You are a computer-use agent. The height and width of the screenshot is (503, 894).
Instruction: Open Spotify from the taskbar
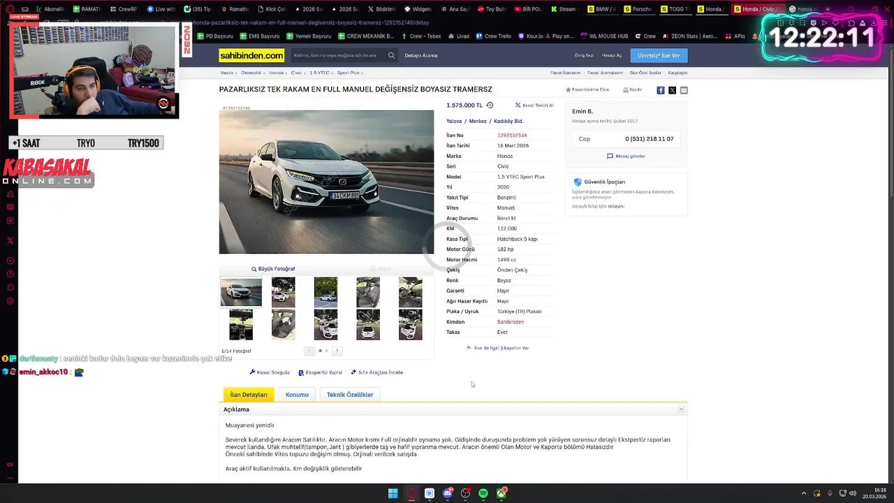483,494
